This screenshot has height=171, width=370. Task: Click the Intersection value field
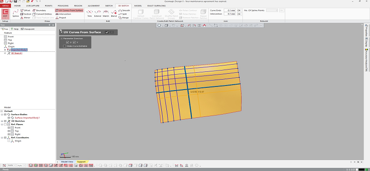pos(230,14)
